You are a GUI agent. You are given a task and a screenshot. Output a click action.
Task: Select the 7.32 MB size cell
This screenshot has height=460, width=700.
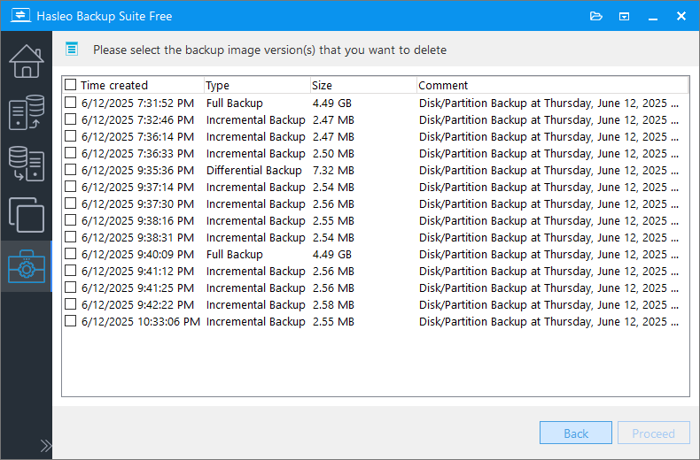click(333, 170)
